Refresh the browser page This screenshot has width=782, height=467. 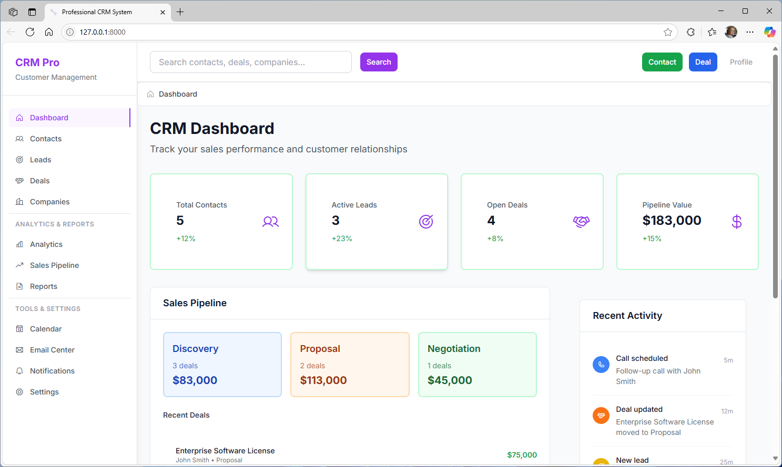pos(30,32)
